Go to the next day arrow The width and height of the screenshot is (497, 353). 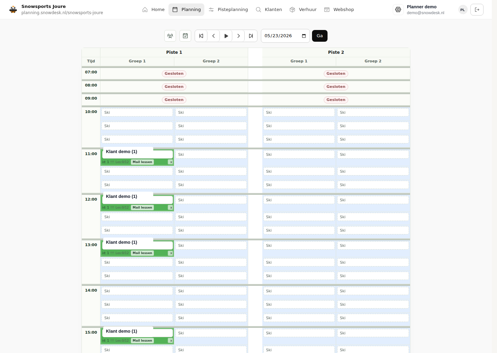[238, 36]
